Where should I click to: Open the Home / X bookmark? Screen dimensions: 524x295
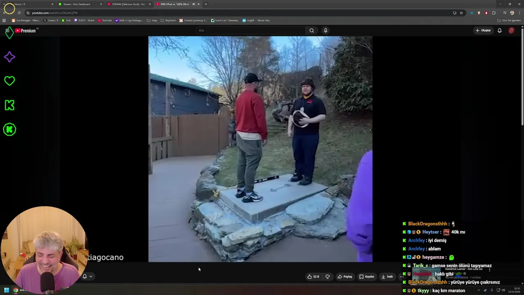[x=51, y=20]
